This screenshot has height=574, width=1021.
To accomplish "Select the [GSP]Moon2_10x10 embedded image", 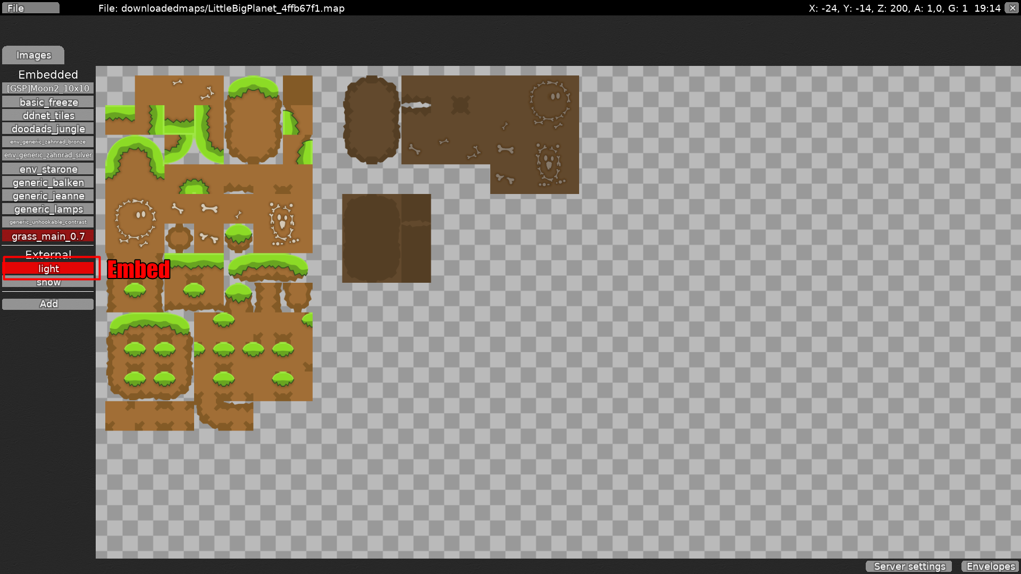I will pyautogui.click(x=48, y=88).
